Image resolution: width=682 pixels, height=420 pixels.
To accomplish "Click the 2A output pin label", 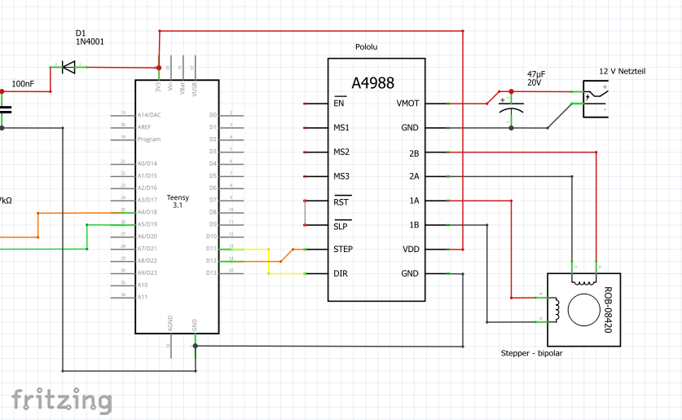I will 414,176.
